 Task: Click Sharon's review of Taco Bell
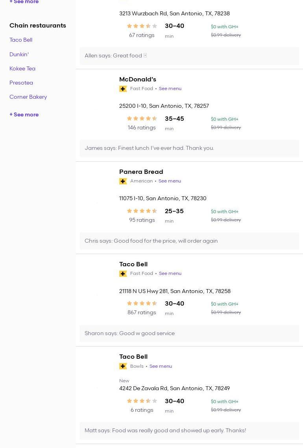tap(129, 333)
